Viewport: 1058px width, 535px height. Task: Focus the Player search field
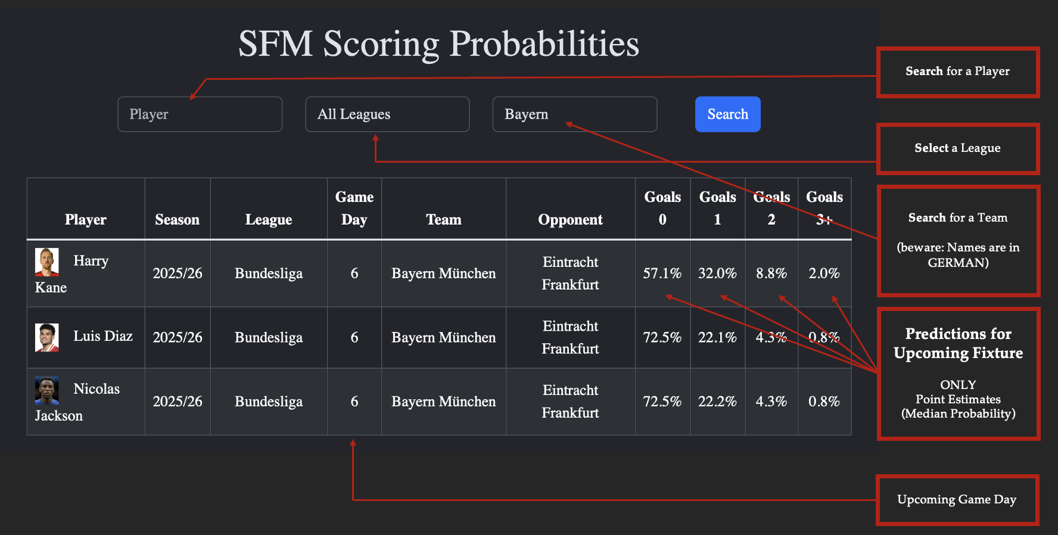pos(200,114)
